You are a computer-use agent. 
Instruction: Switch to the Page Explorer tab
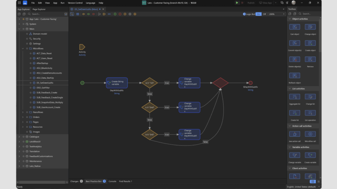(39, 9)
